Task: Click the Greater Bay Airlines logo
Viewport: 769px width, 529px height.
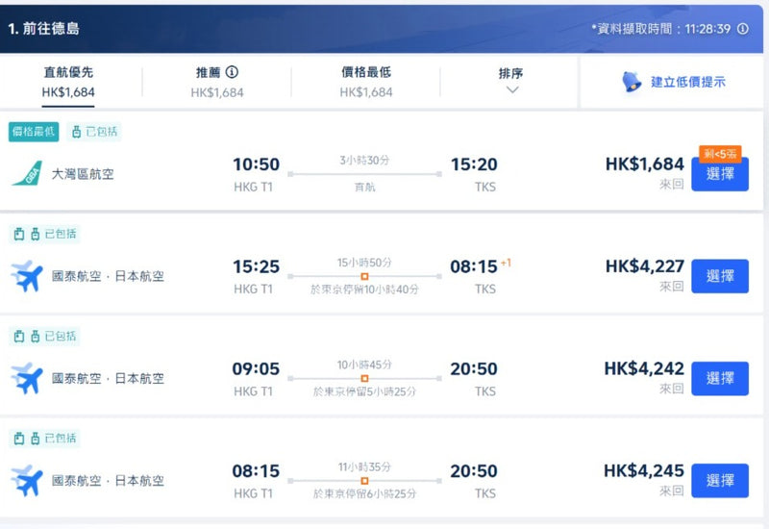Action: click(26, 174)
